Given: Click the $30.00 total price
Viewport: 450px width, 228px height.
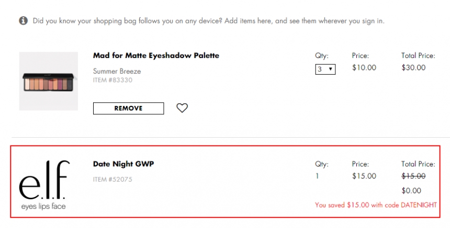Looking at the screenshot, I should [x=413, y=67].
